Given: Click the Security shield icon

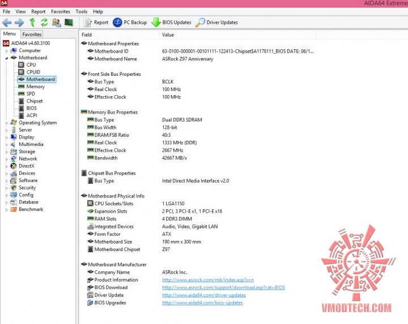Looking at the screenshot, I should point(14,187).
